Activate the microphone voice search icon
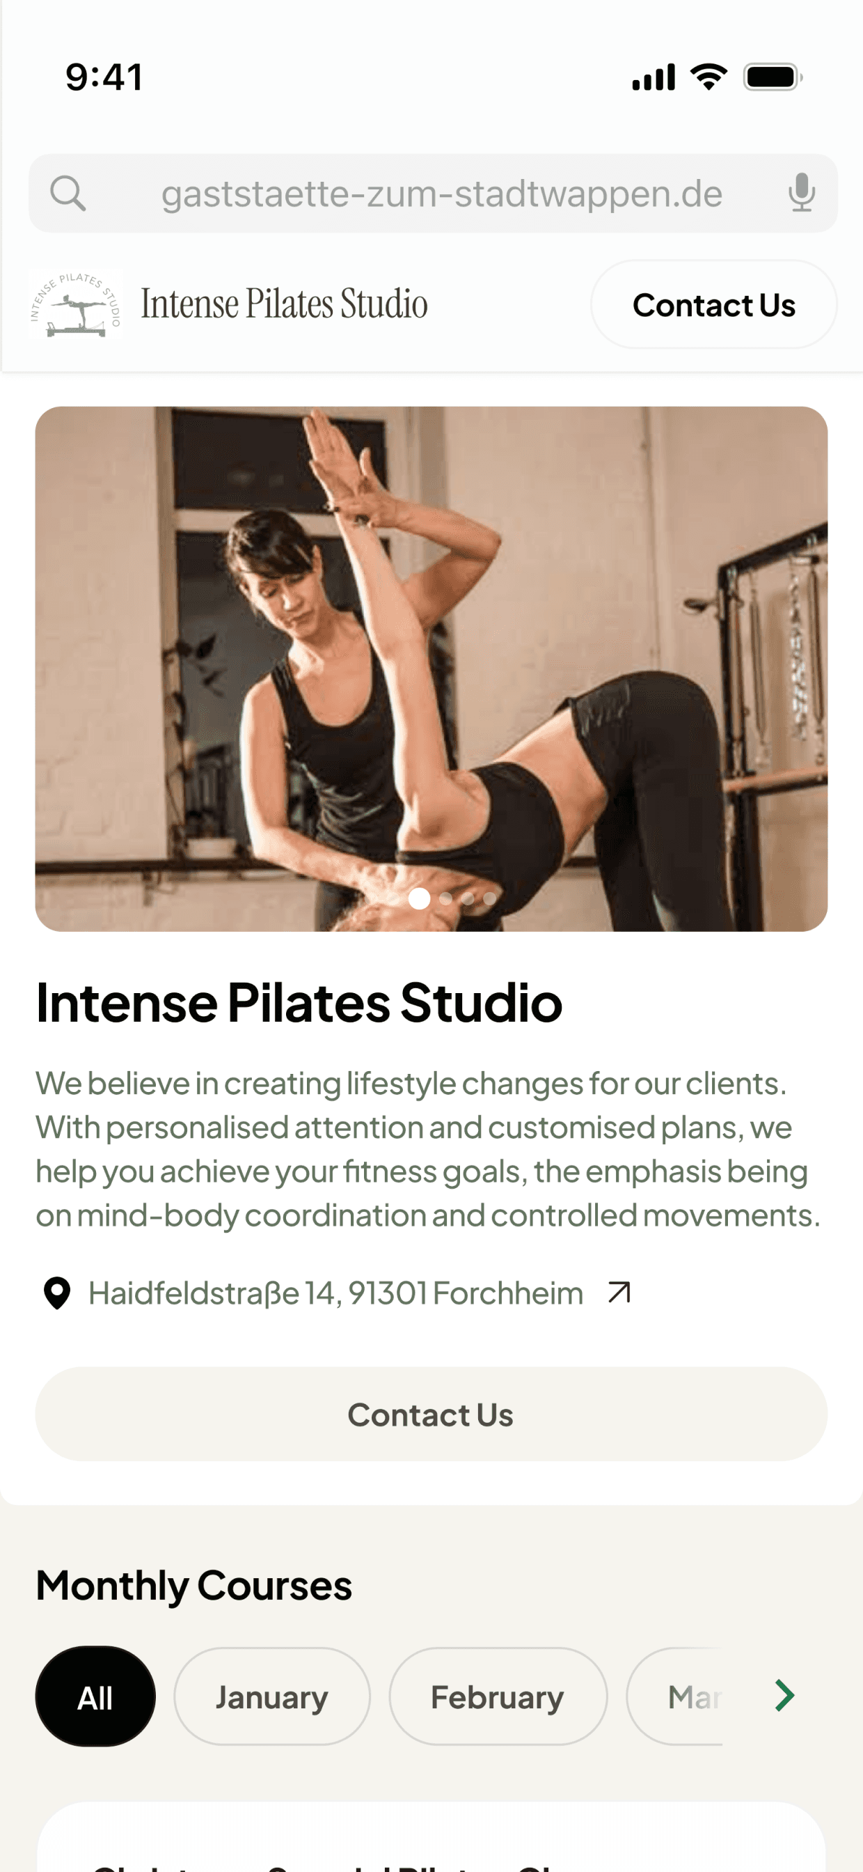The height and width of the screenshot is (1872, 863). [801, 193]
